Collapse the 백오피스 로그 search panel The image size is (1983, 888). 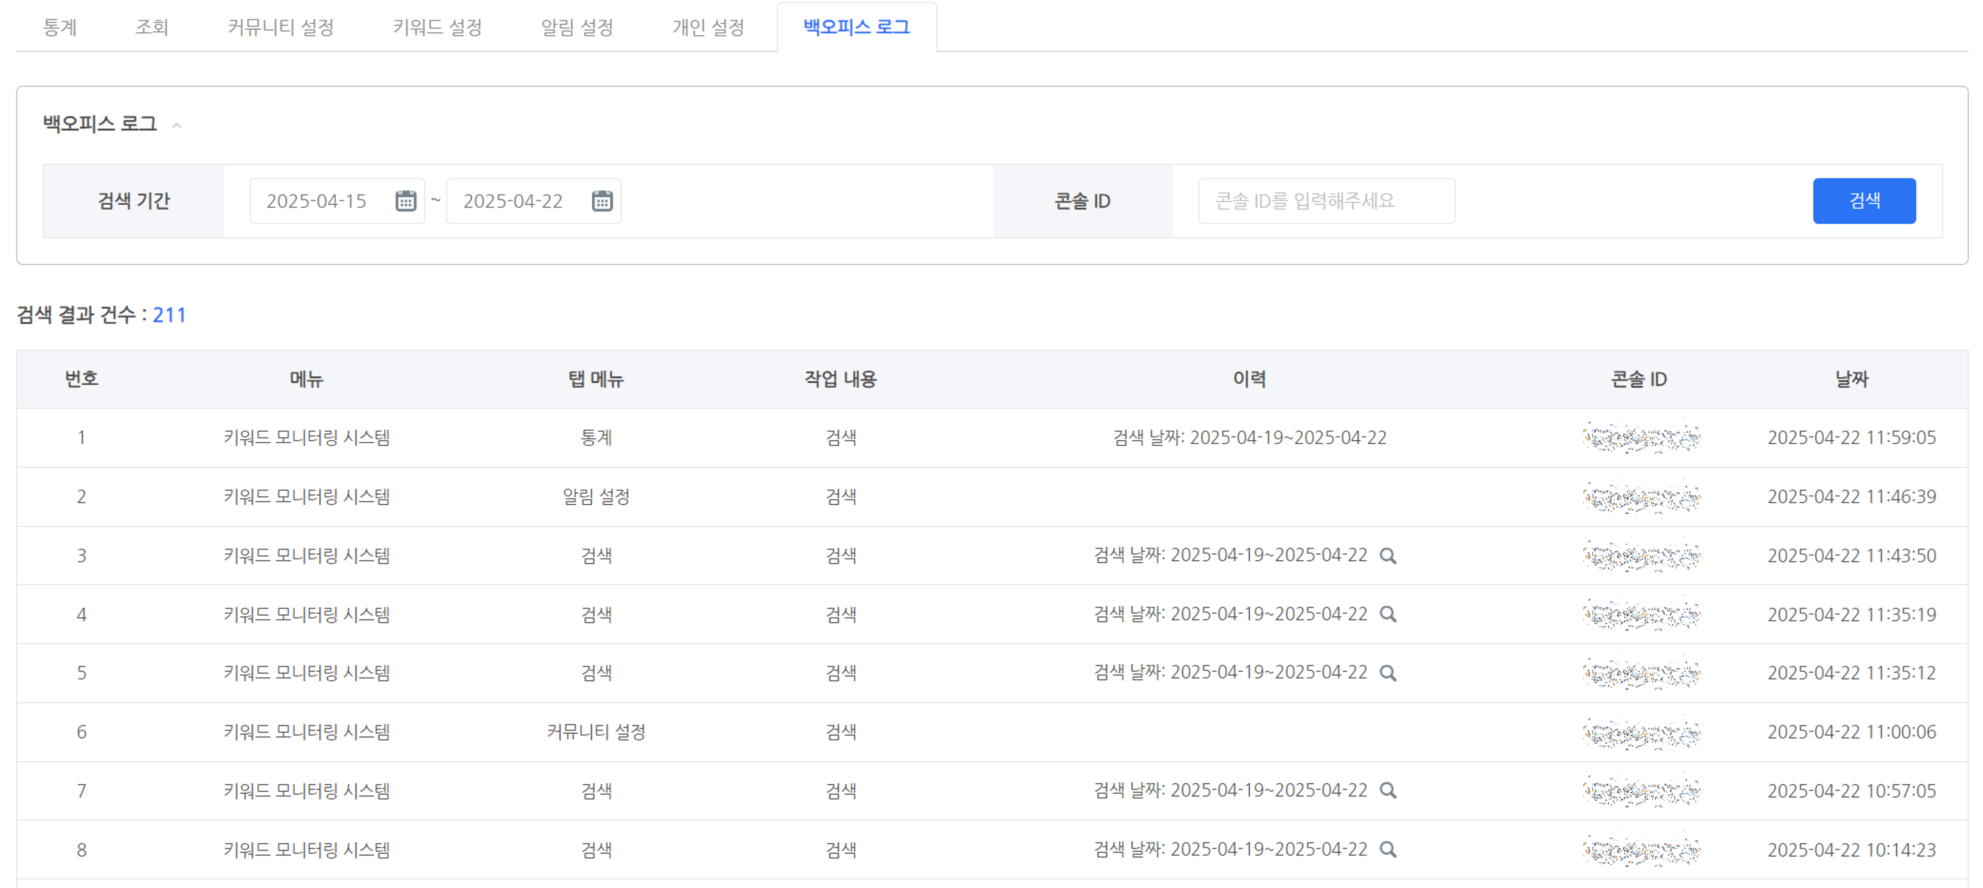click(x=177, y=125)
